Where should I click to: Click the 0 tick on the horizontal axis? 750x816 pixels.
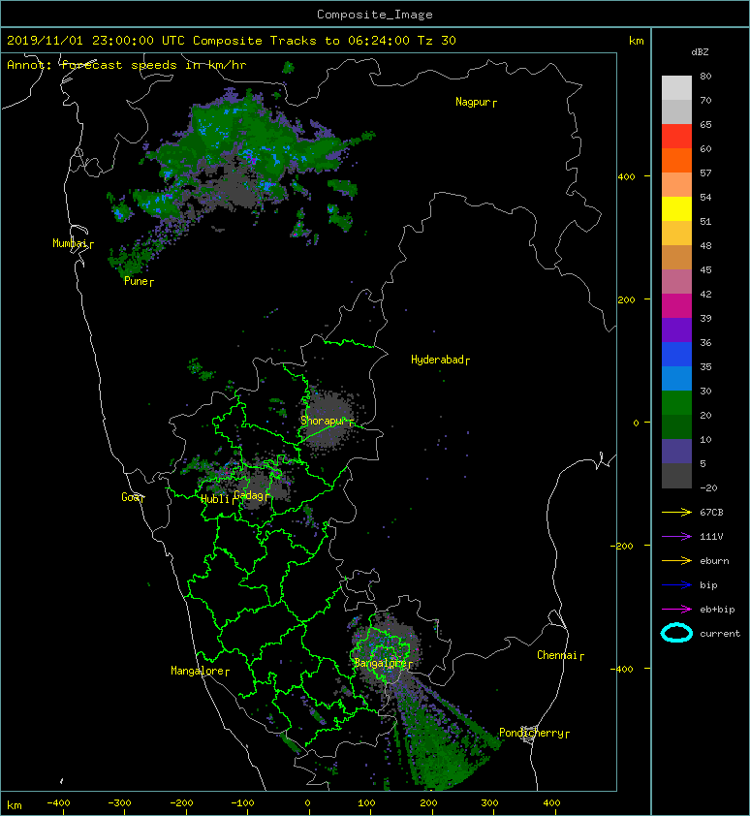click(307, 803)
